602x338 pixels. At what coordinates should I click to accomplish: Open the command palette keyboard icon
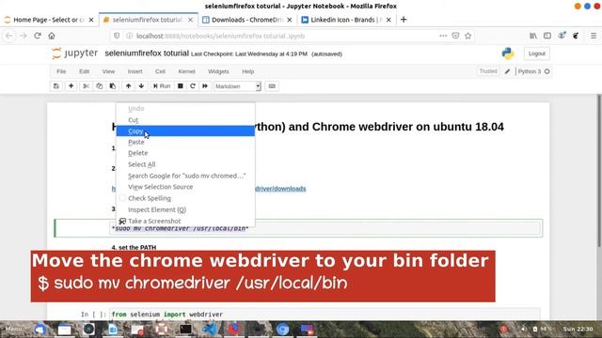272,86
